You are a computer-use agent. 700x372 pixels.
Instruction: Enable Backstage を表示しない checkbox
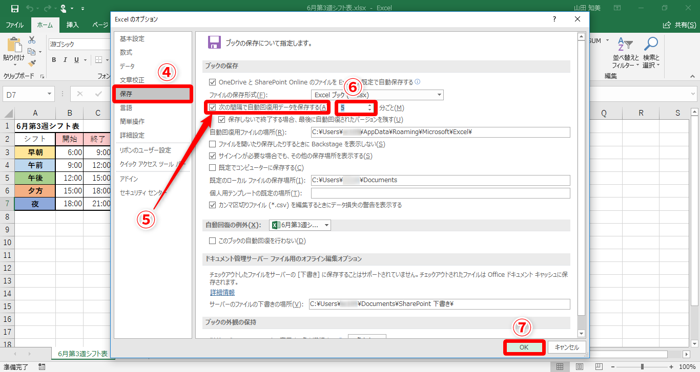[213, 144]
